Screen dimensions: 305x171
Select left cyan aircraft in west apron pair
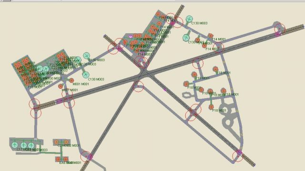tap(40, 68)
